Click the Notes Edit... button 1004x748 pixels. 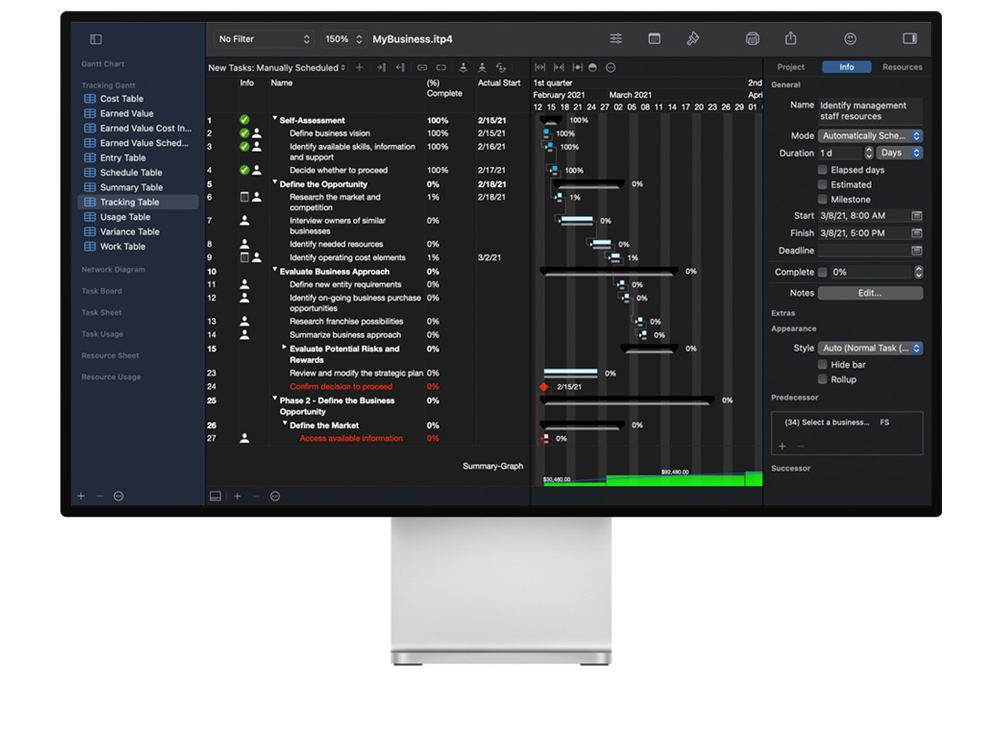(x=870, y=293)
